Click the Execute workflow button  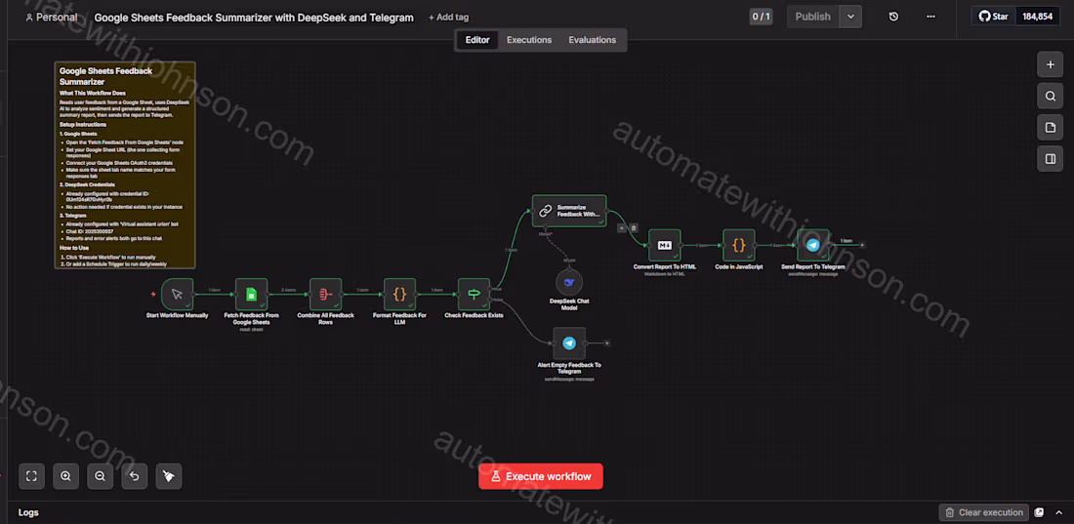pos(541,476)
